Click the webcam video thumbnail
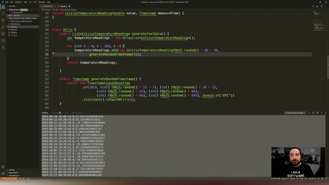 point(298,162)
